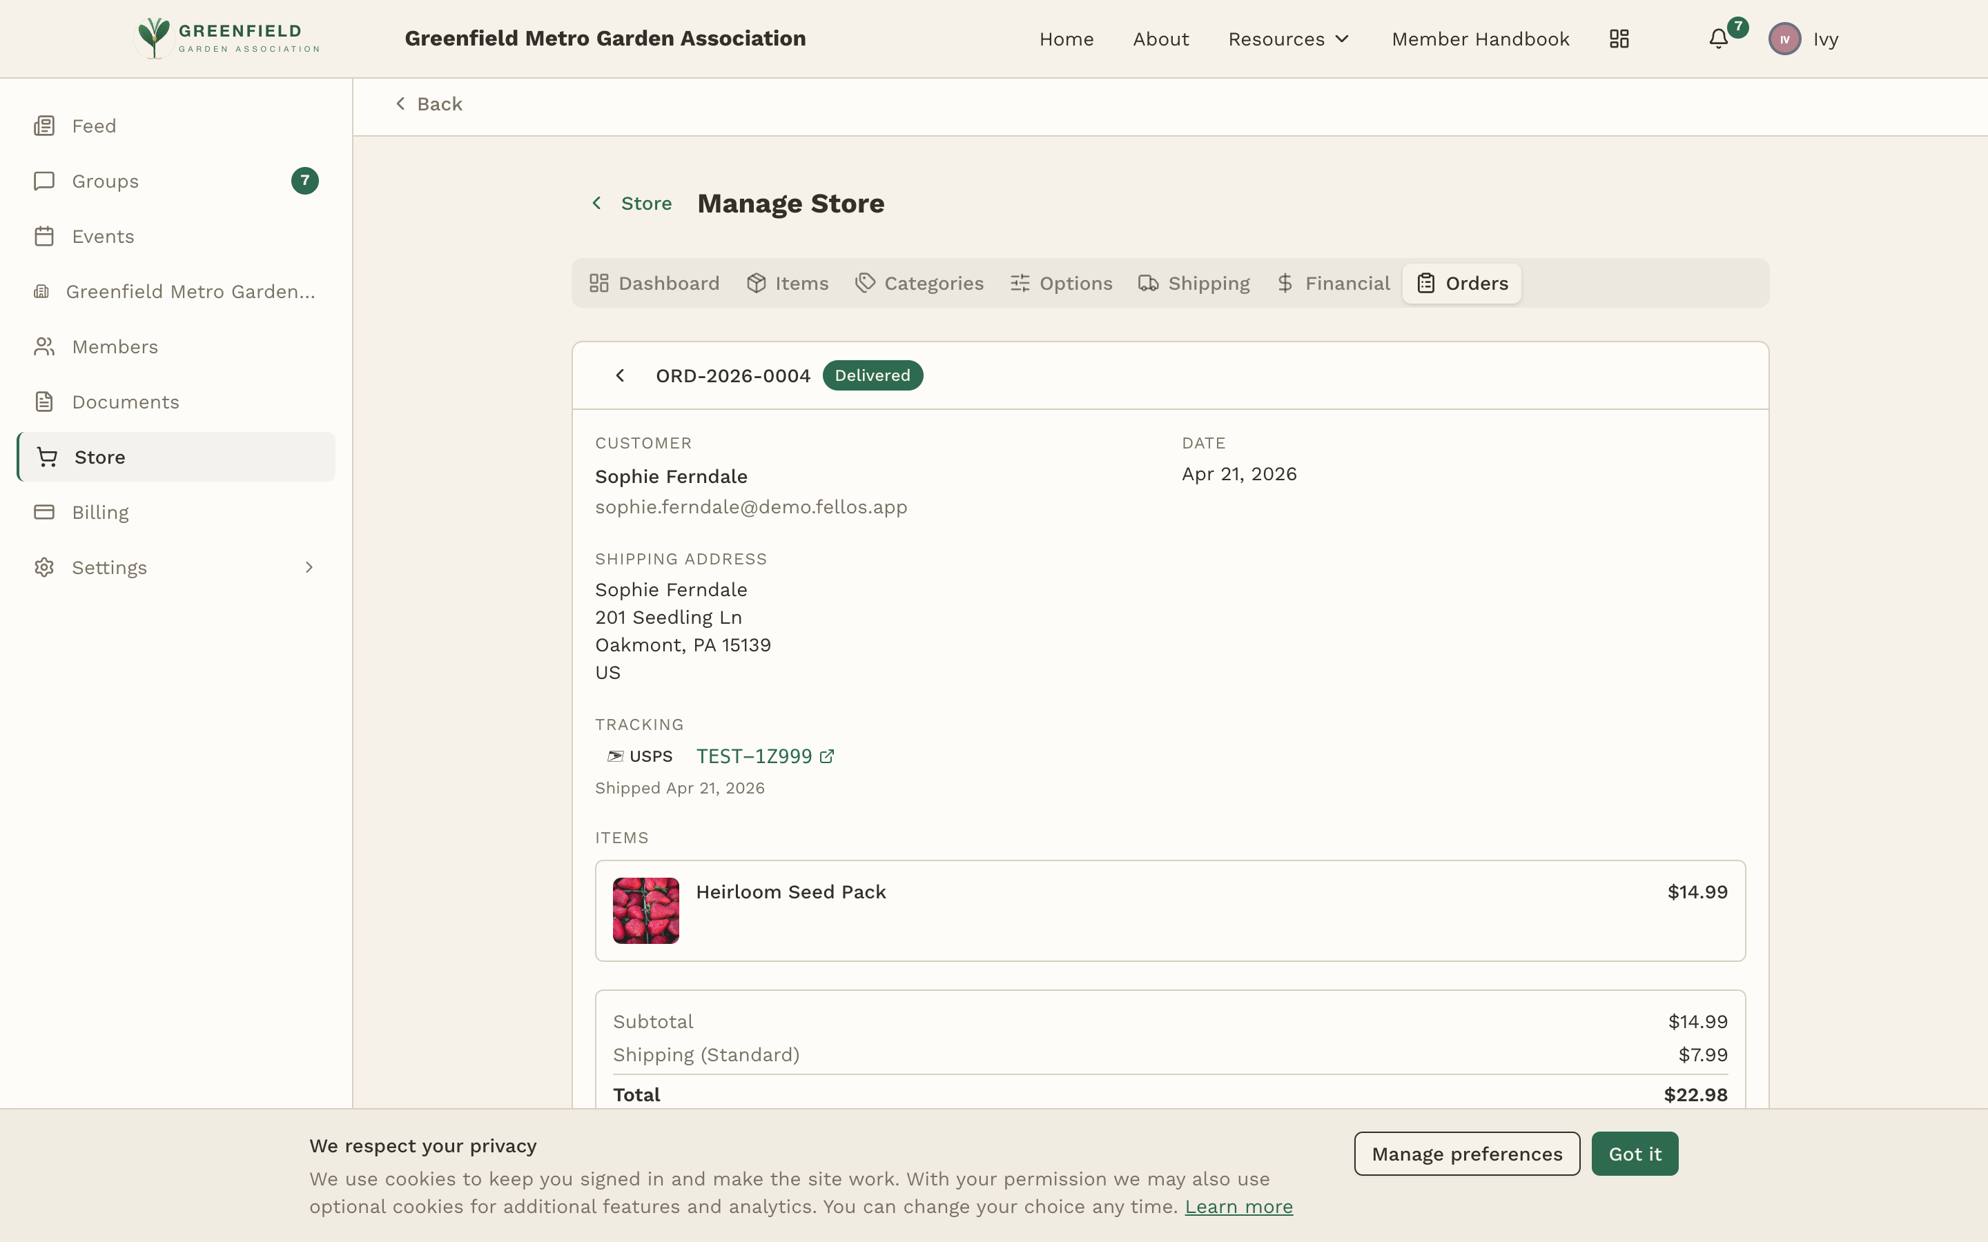
Task: Click the Categories tag icon
Action: [865, 284]
